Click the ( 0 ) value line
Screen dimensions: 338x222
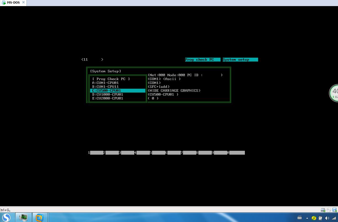pos(153,98)
